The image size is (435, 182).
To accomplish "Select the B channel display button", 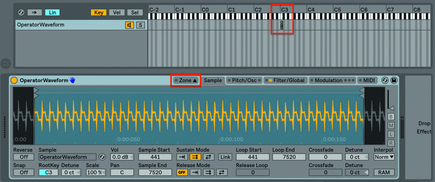I will [391, 117].
